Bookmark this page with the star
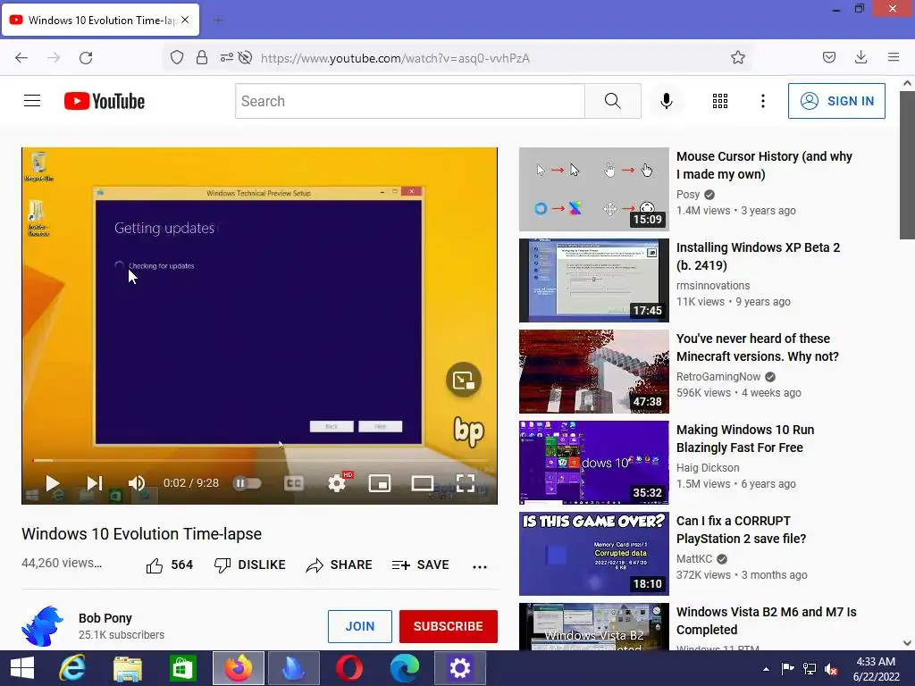Viewport: 915px width, 686px height. point(738,58)
